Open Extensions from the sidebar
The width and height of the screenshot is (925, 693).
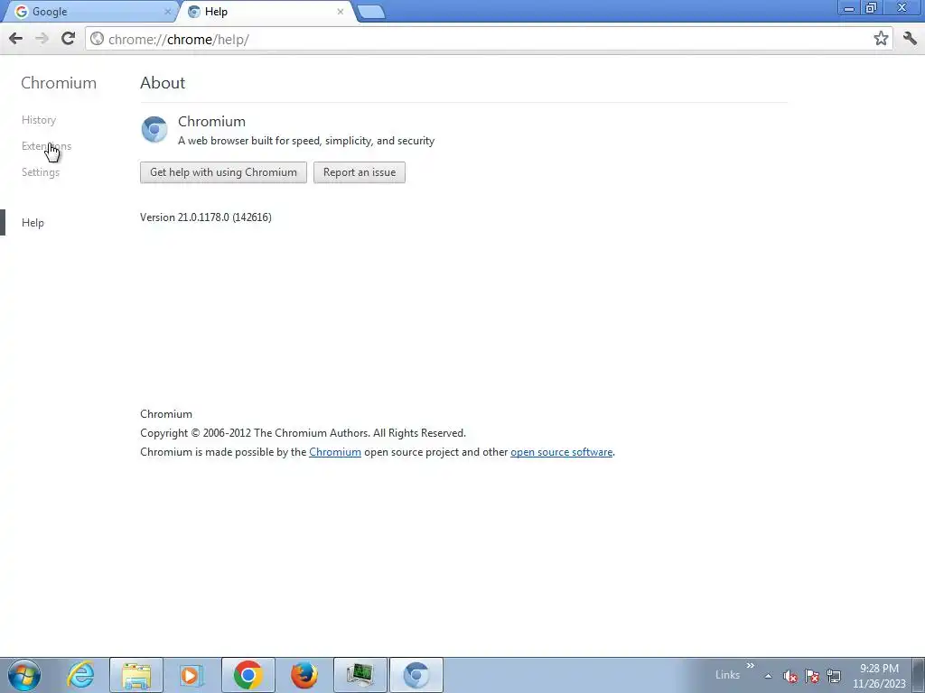[47, 146]
